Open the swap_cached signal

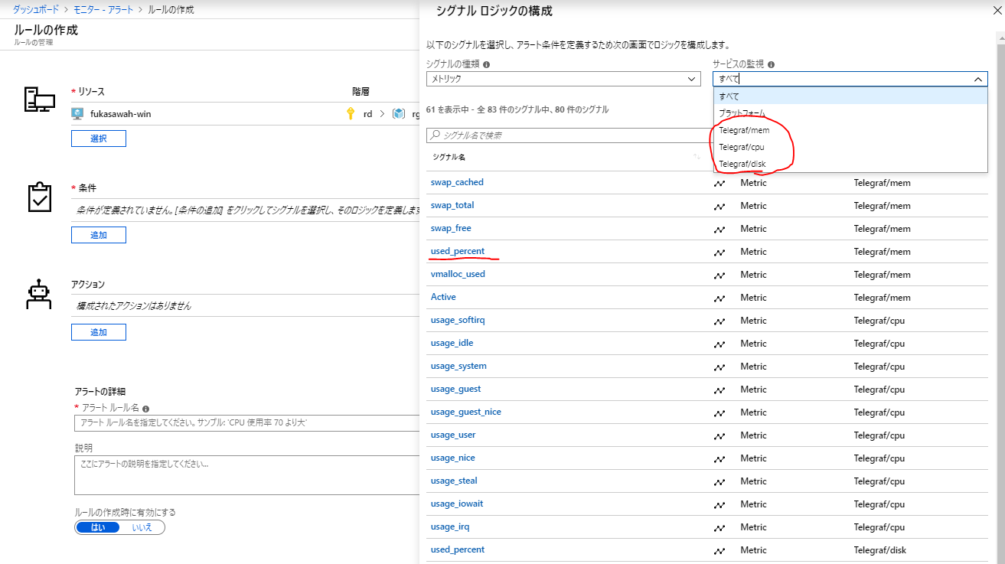click(x=457, y=182)
